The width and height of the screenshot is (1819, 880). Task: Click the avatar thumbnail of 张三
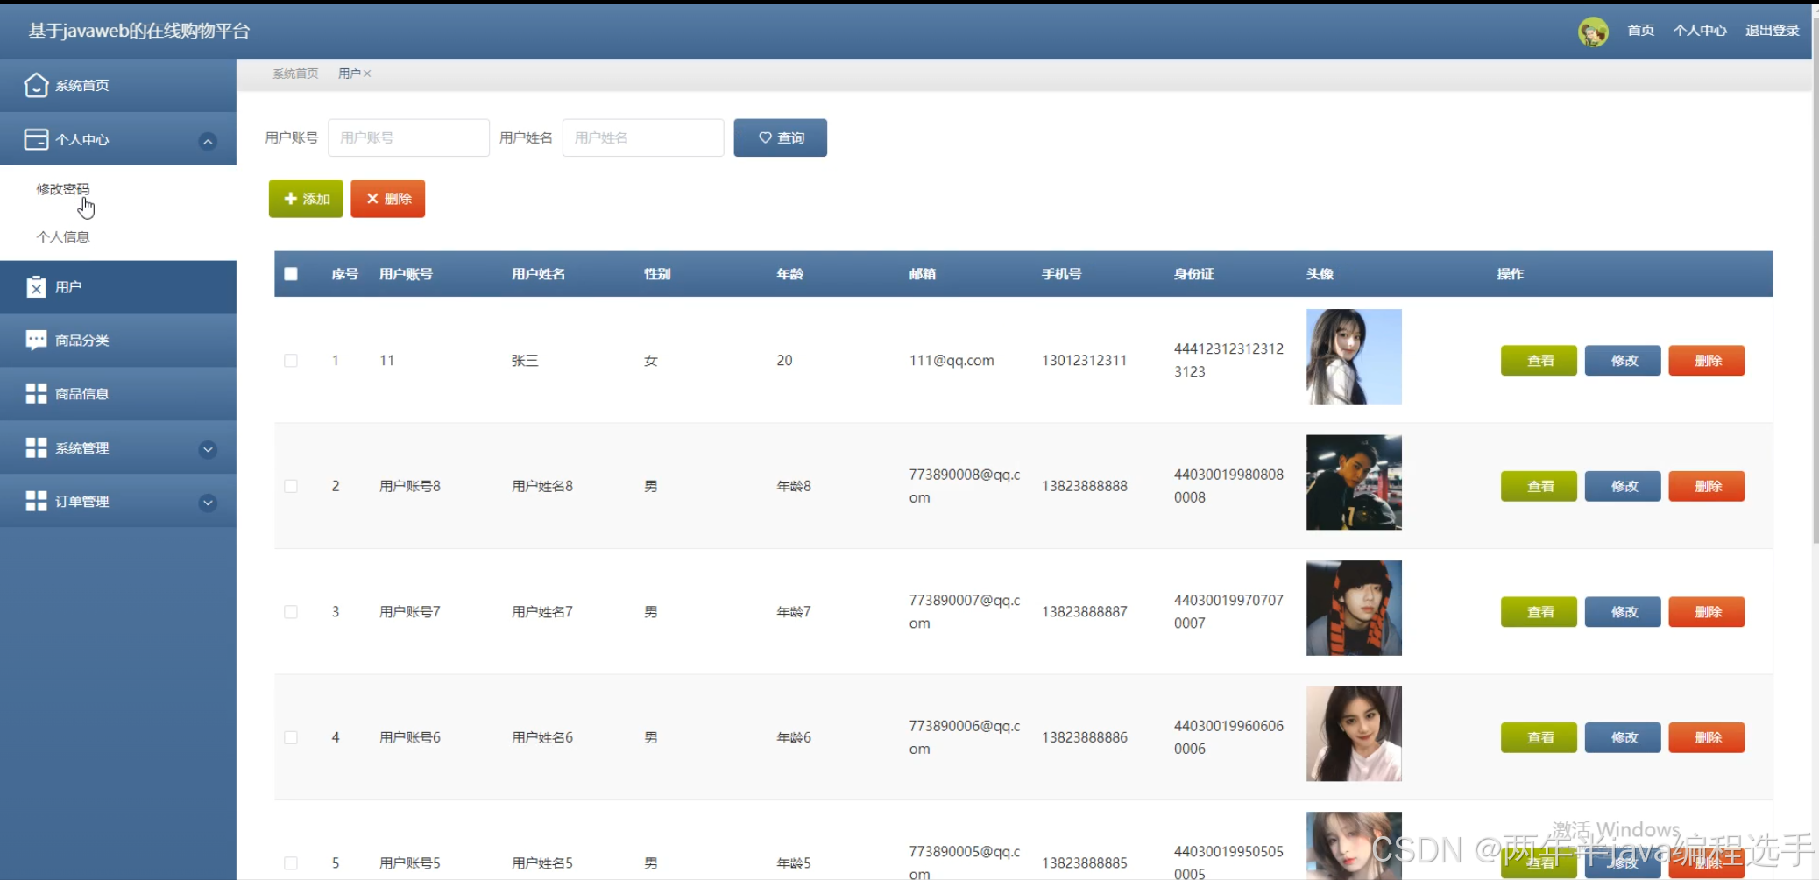[x=1354, y=356]
